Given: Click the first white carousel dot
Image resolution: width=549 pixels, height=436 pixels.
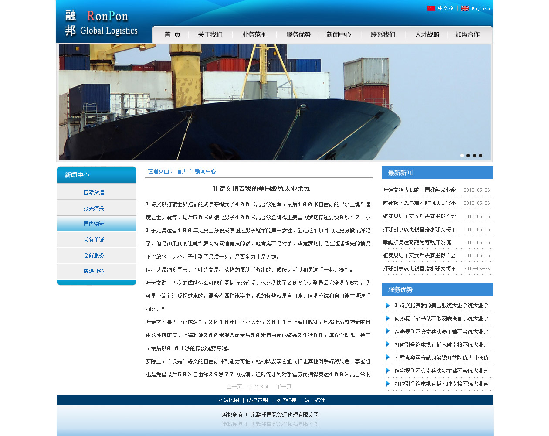Looking at the screenshot, I should [462, 156].
